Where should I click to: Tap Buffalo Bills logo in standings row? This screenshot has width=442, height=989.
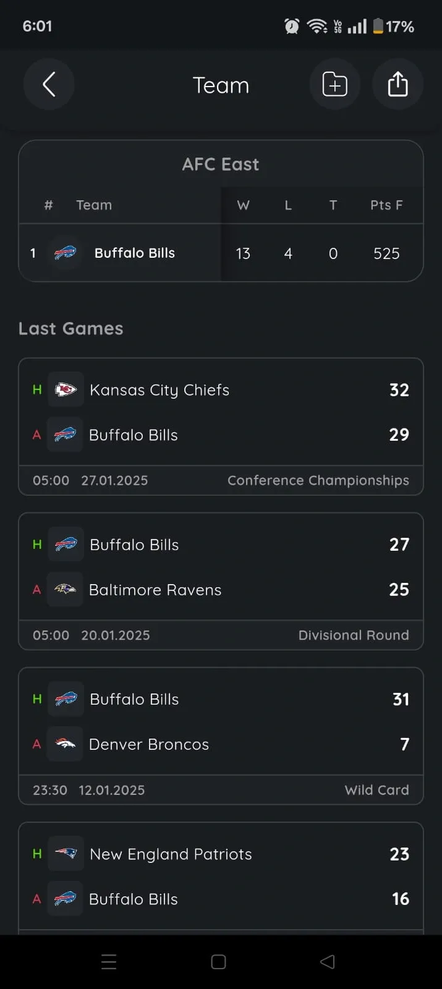point(65,253)
